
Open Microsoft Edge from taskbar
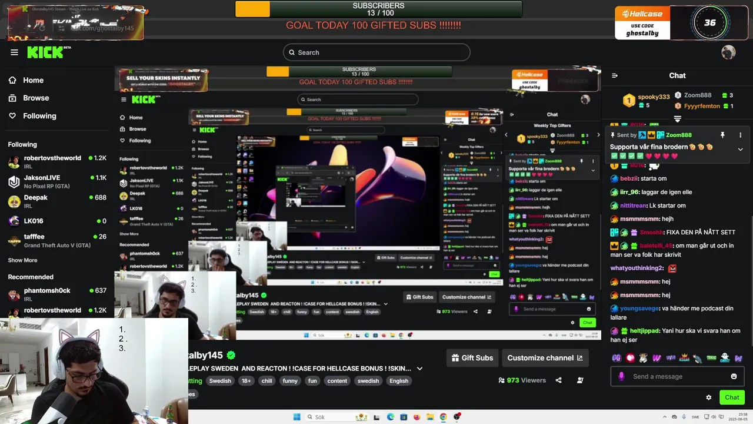coord(390,417)
